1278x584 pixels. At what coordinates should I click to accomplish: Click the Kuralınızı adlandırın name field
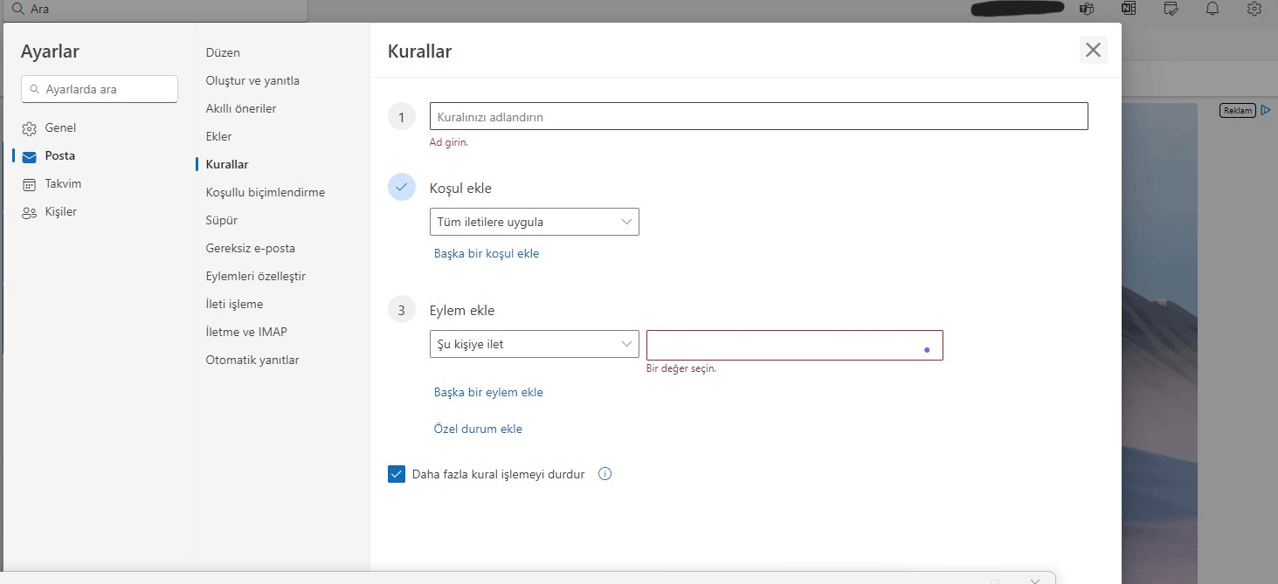pyautogui.click(x=758, y=116)
